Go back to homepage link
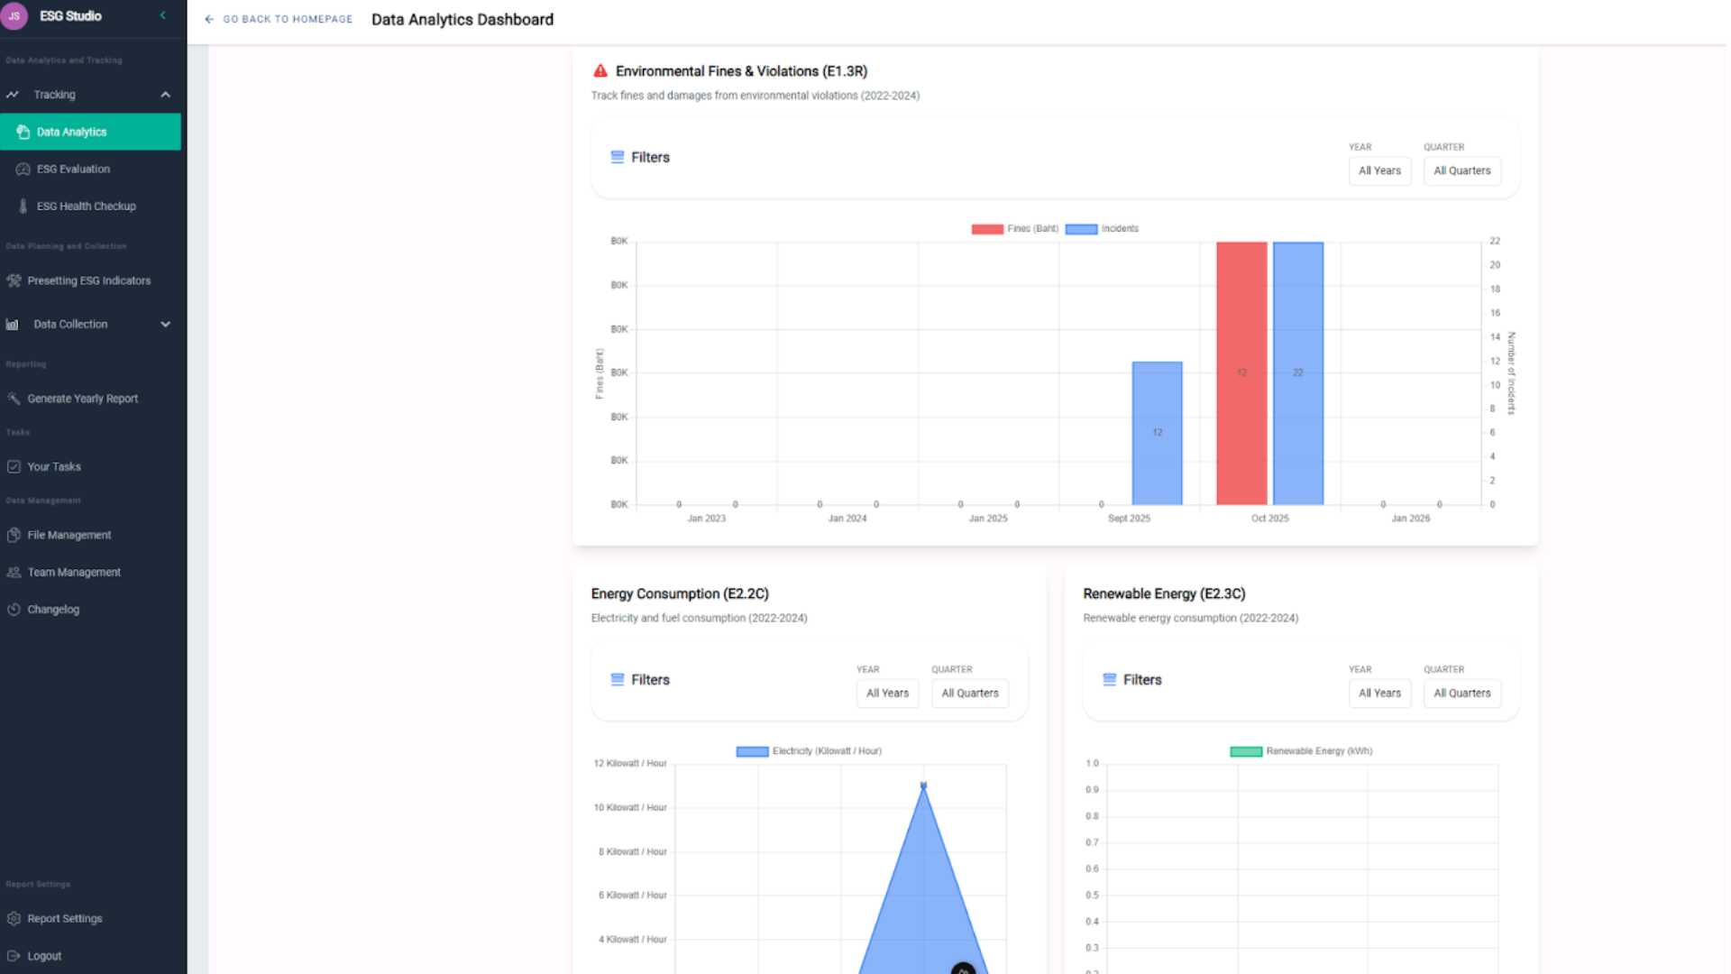Image resolution: width=1731 pixels, height=974 pixels. click(x=279, y=19)
